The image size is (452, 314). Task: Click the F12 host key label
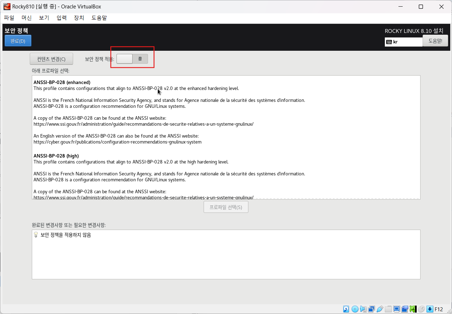pyautogui.click(x=439, y=309)
